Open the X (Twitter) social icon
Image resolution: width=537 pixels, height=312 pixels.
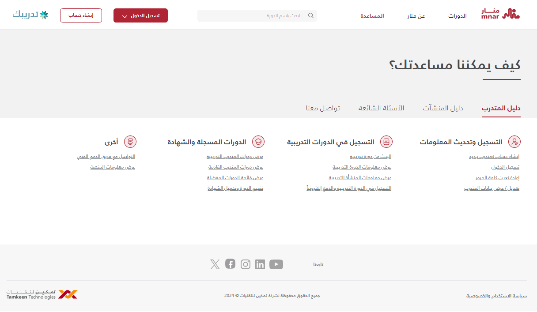tap(215, 264)
